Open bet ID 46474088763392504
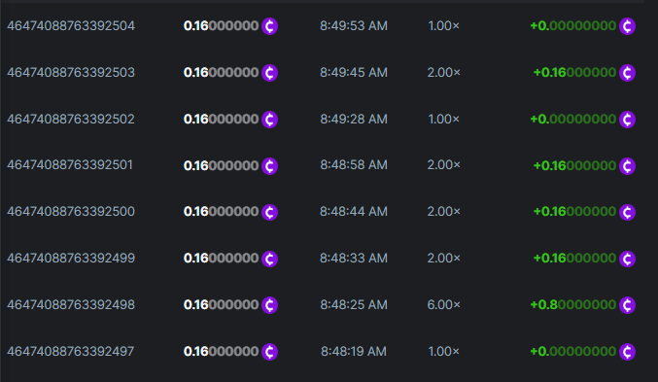 point(71,26)
